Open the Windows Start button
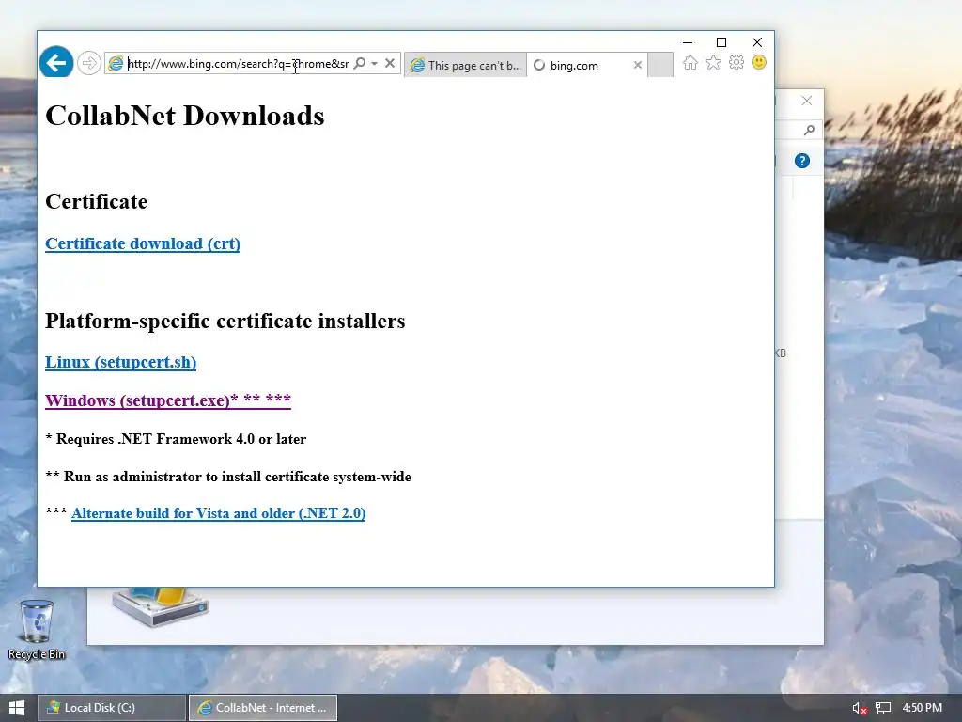 (17, 708)
